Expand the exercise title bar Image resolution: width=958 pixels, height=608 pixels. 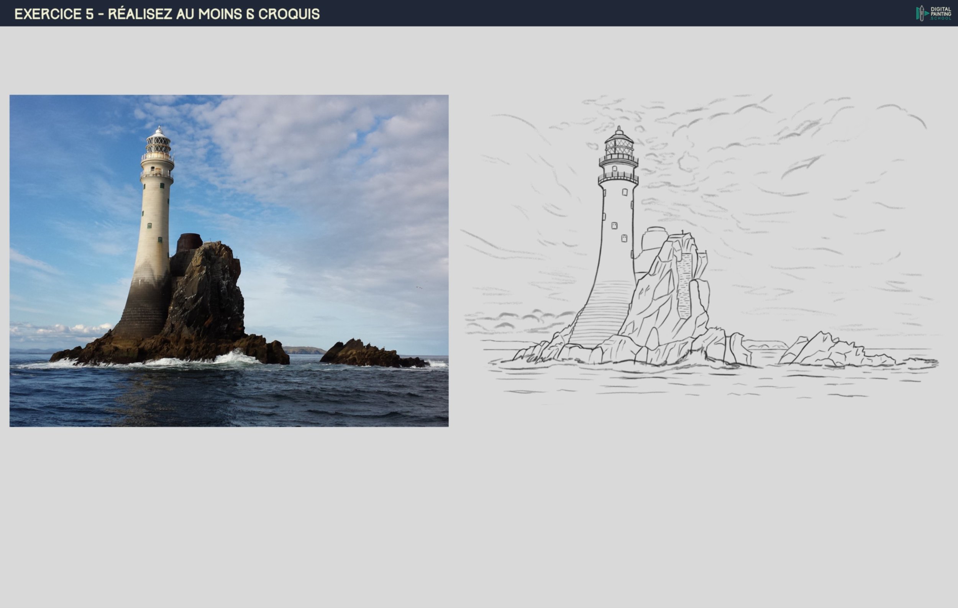click(x=167, y=13)
